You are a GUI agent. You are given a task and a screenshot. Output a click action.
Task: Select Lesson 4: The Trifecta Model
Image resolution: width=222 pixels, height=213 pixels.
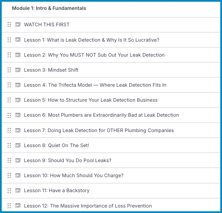[x=95, y=85]
